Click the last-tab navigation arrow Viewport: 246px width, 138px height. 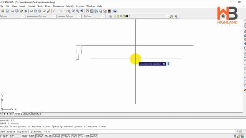(x=11, y=114)
